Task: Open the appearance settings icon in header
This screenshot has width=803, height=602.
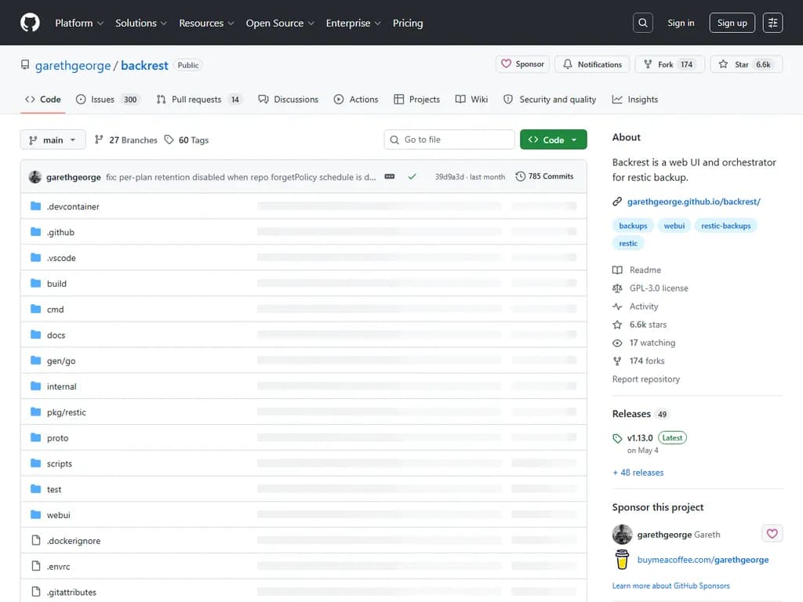Action: click(x=772, y=23)
